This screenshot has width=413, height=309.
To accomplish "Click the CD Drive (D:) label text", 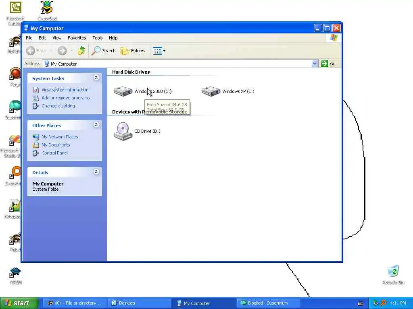I will pyautogui.click(x=147, y=131).
